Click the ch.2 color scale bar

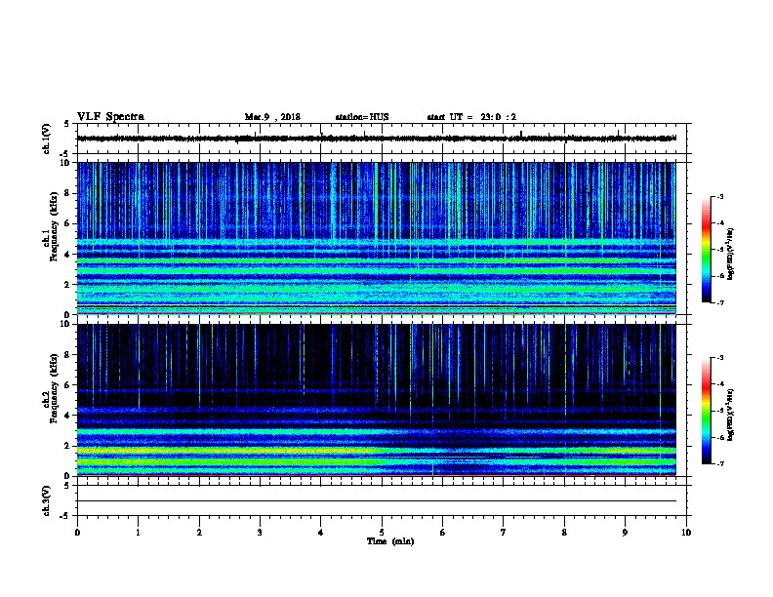pyautogui.click(x=707, y=411)
